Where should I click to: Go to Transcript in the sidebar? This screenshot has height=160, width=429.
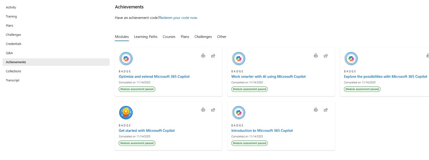pyautogui.click(x=56, y=80)
